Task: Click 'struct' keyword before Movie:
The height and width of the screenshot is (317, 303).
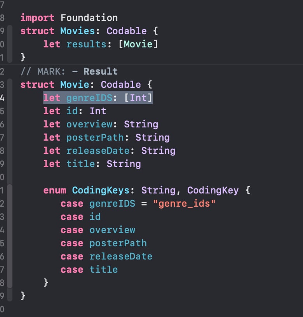Action: (37, 85)
